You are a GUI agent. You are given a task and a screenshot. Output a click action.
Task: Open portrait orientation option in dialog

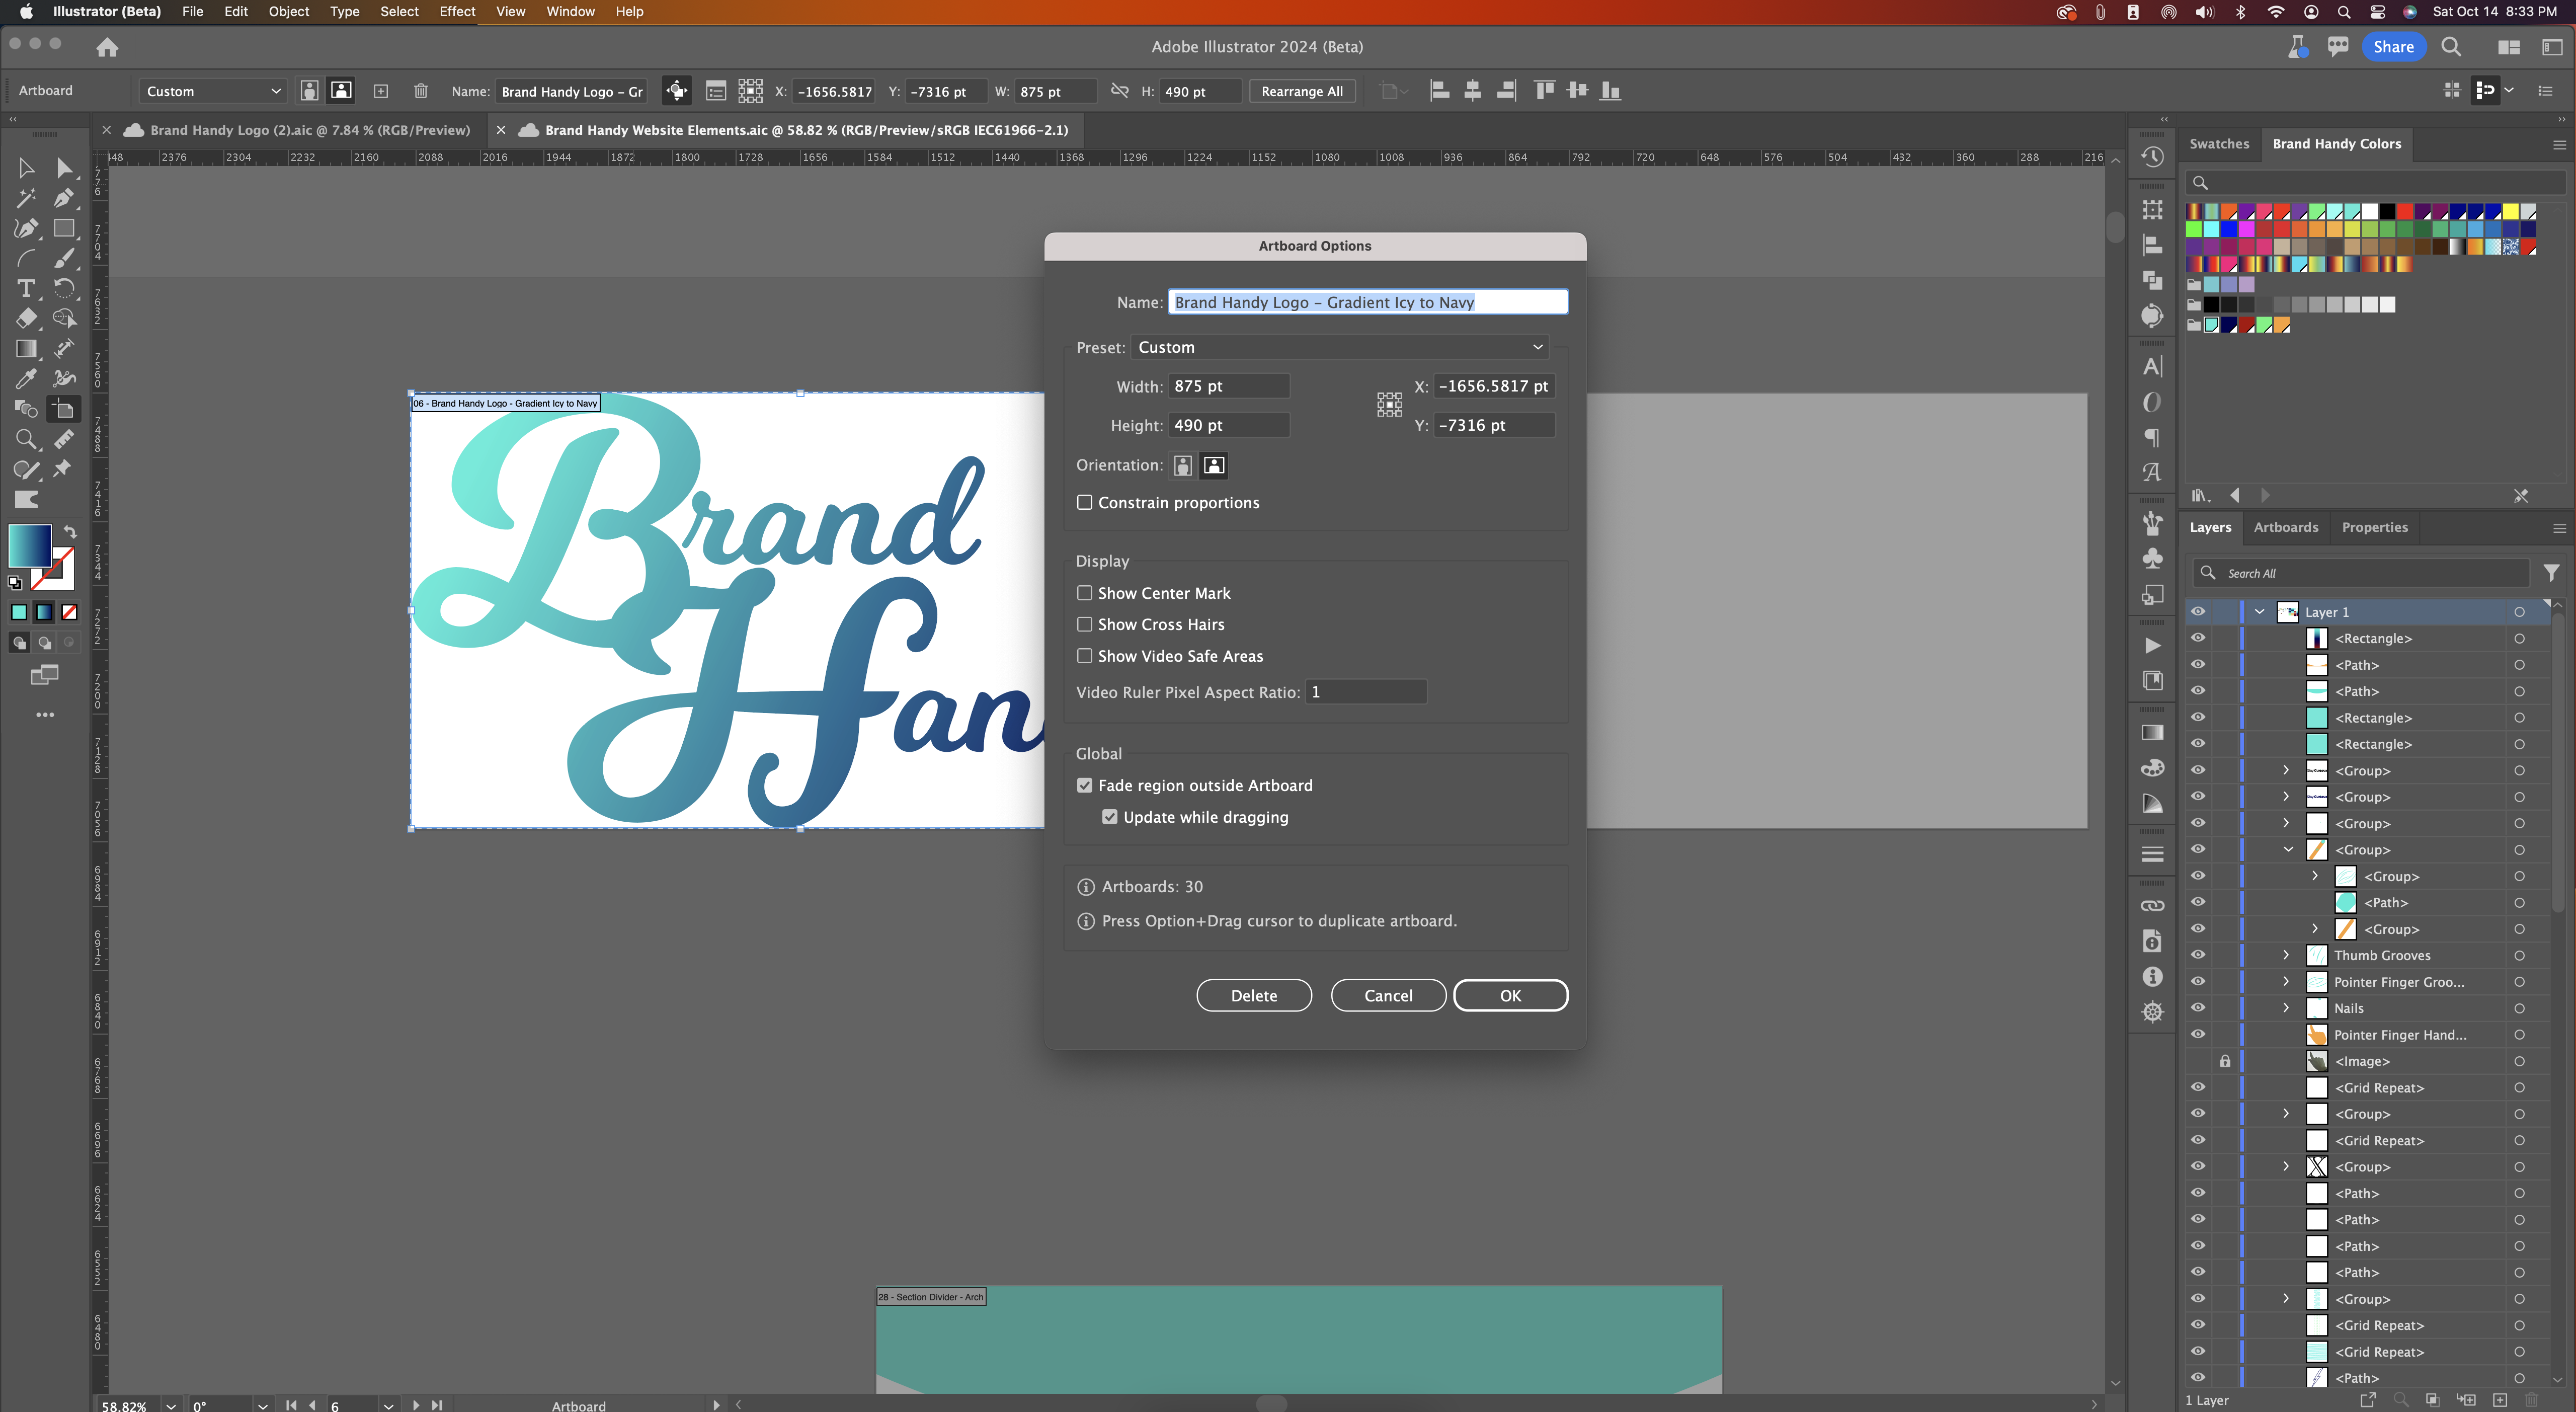coord(1182,465)
